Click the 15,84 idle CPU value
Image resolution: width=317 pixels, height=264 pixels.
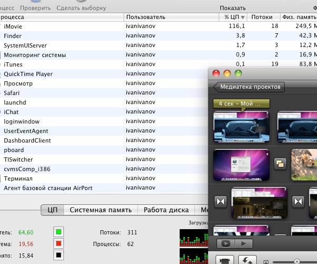(26, 256)
